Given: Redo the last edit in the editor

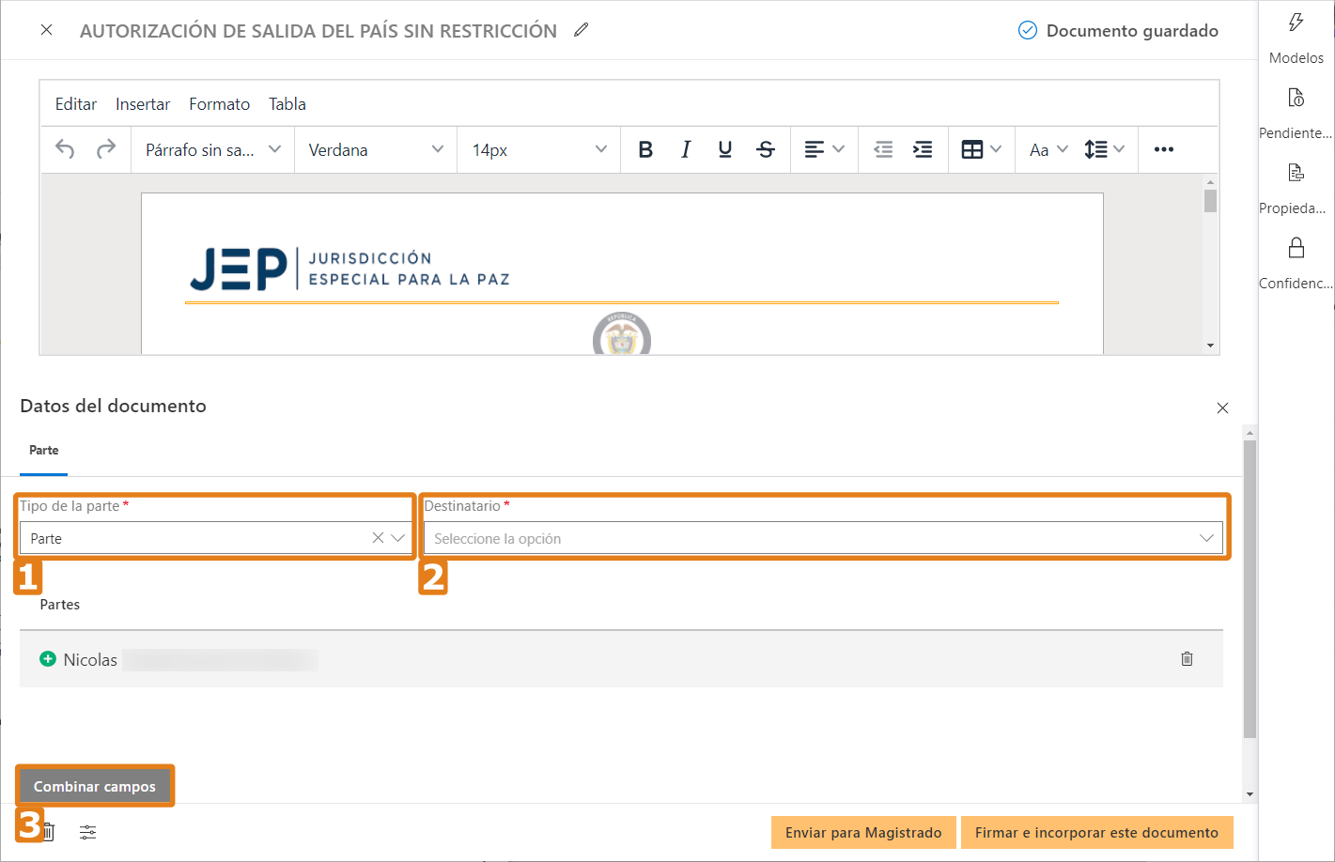Looking at the screenshot, I should coord(106,149).
